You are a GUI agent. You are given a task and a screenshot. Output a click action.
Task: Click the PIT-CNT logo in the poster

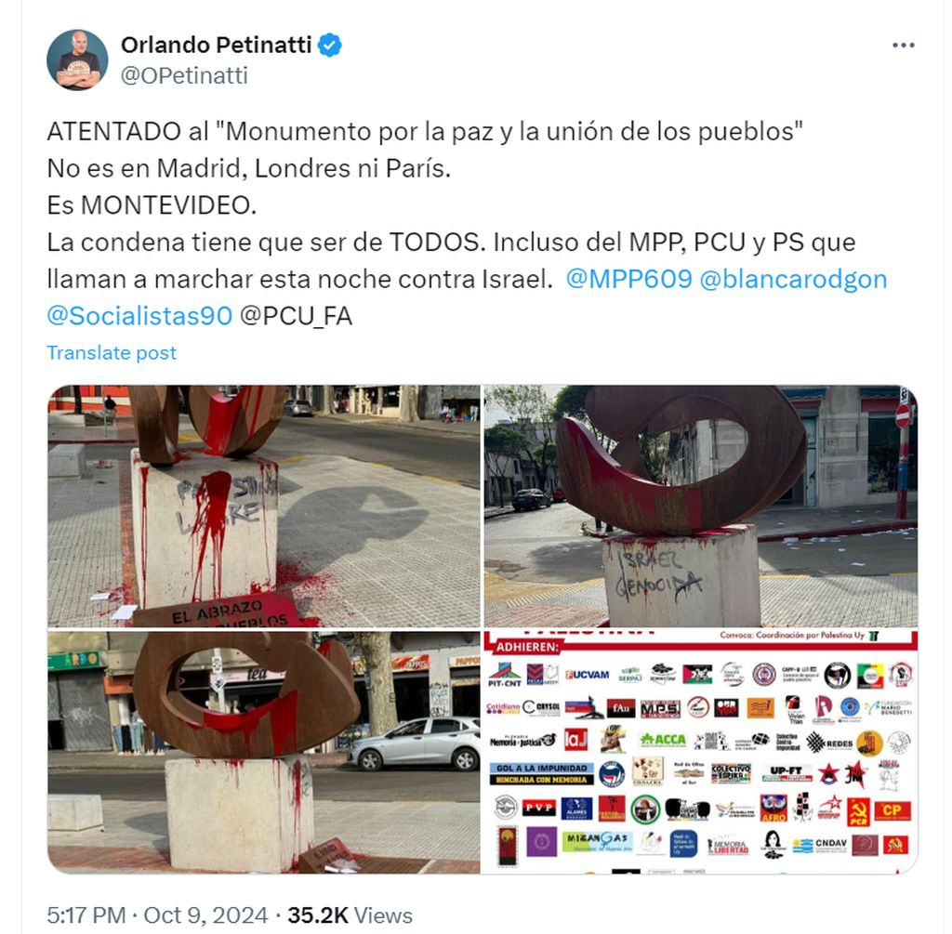tap(504, 675)
